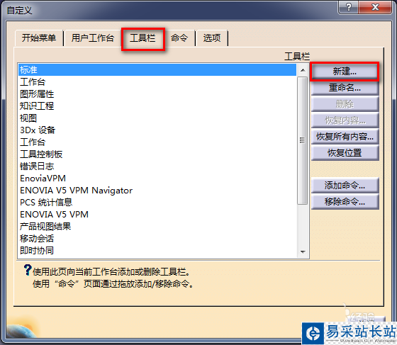Select PCS 统计信息 in the list
The width and height of the screenshot is (397, 345).
coord(157,203)
